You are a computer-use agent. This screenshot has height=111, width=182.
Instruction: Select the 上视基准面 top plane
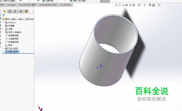point(12,38)
